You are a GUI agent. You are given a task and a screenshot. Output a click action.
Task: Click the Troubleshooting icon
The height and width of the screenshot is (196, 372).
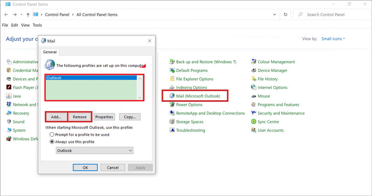[x=172, y=130]
